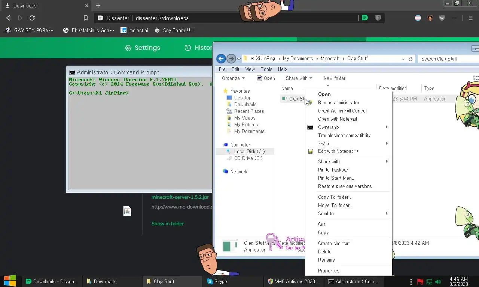479x287 pixels.
Task: Go forward in the Dissenter browser
Action: click(20, 18)
